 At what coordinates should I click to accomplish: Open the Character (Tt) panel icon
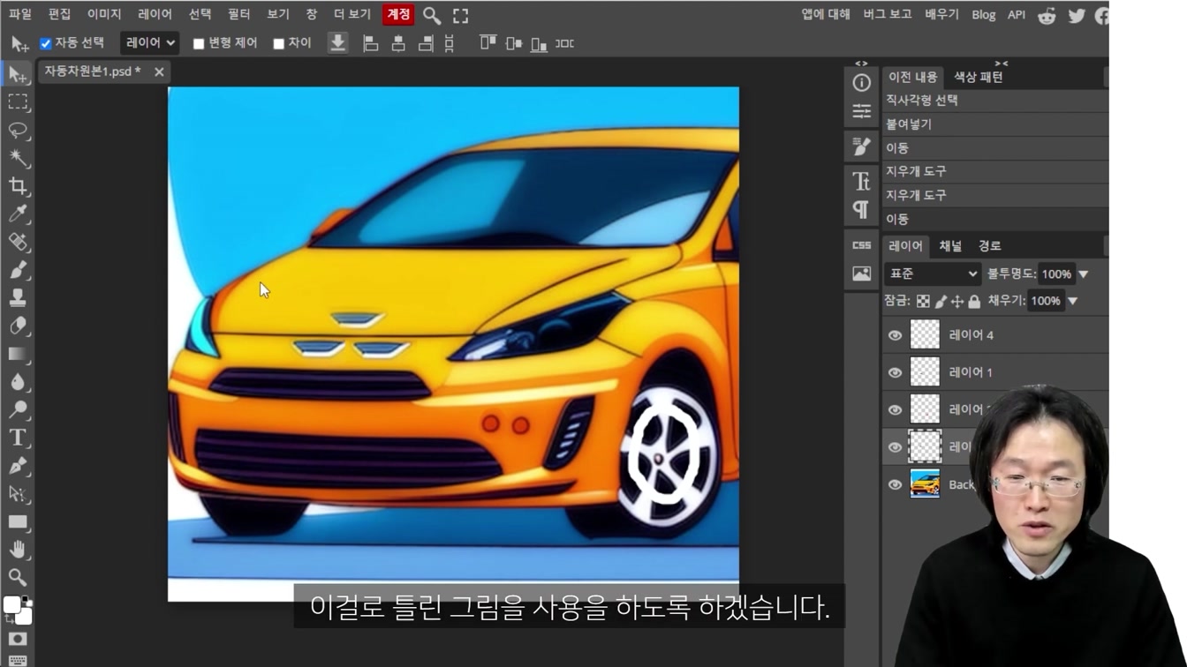click(862, 181)
